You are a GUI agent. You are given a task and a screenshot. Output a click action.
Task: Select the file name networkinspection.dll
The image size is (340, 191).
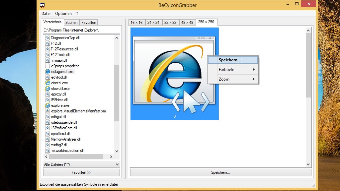67,151
